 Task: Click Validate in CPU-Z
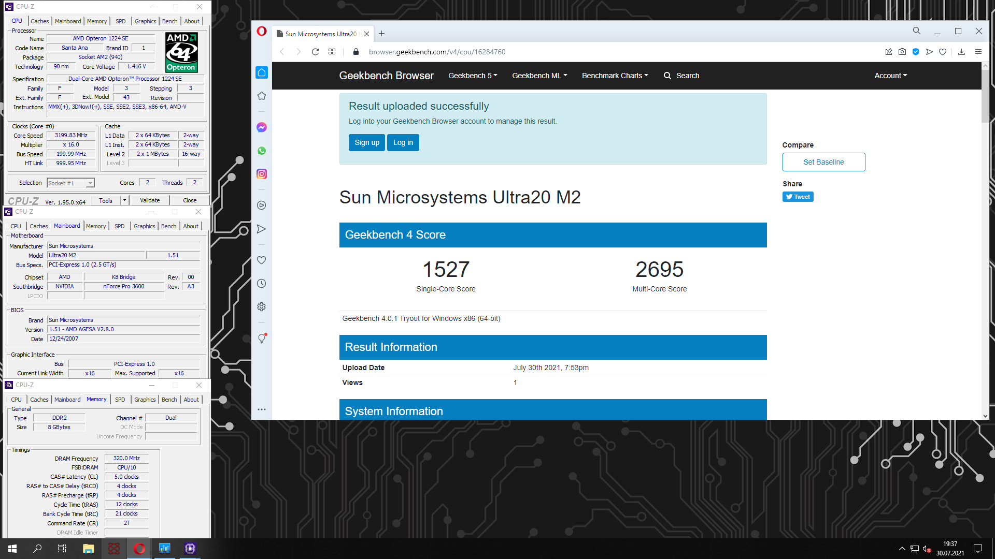pyautogui.click(x=150, y=200)
